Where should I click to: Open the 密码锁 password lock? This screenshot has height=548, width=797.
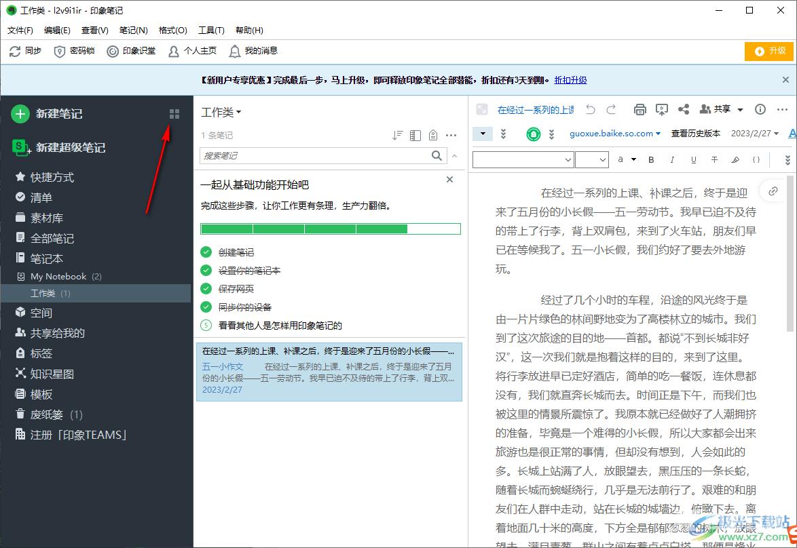tap(74, 51)
